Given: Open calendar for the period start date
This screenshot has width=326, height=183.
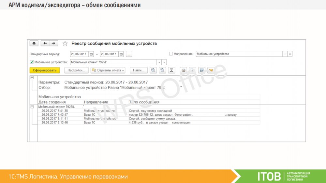Looking at the screenshot, I should point(91,54).
